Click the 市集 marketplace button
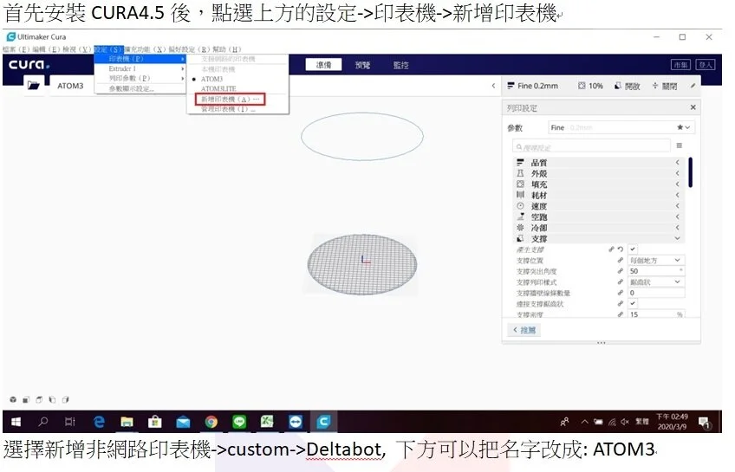Screen dimensions: 735x472 pyautogui.click(x=681, y=65)
